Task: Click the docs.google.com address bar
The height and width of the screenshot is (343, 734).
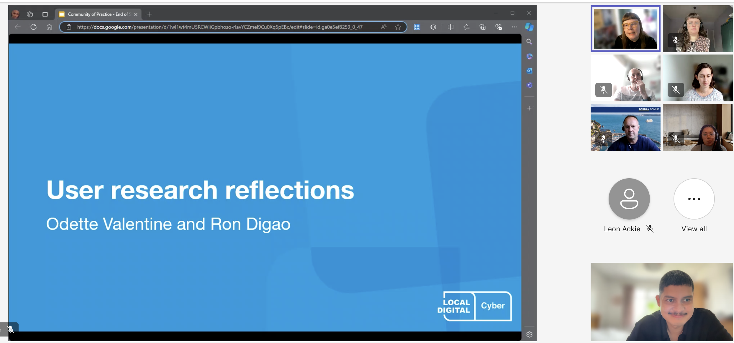Action: (219, 27)
